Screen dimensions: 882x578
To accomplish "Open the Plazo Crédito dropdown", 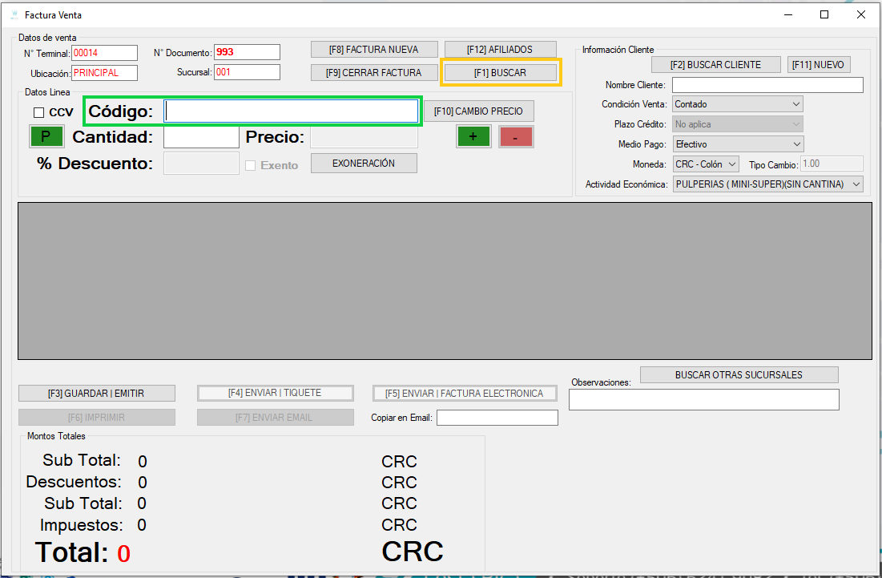I will [738, 123].
